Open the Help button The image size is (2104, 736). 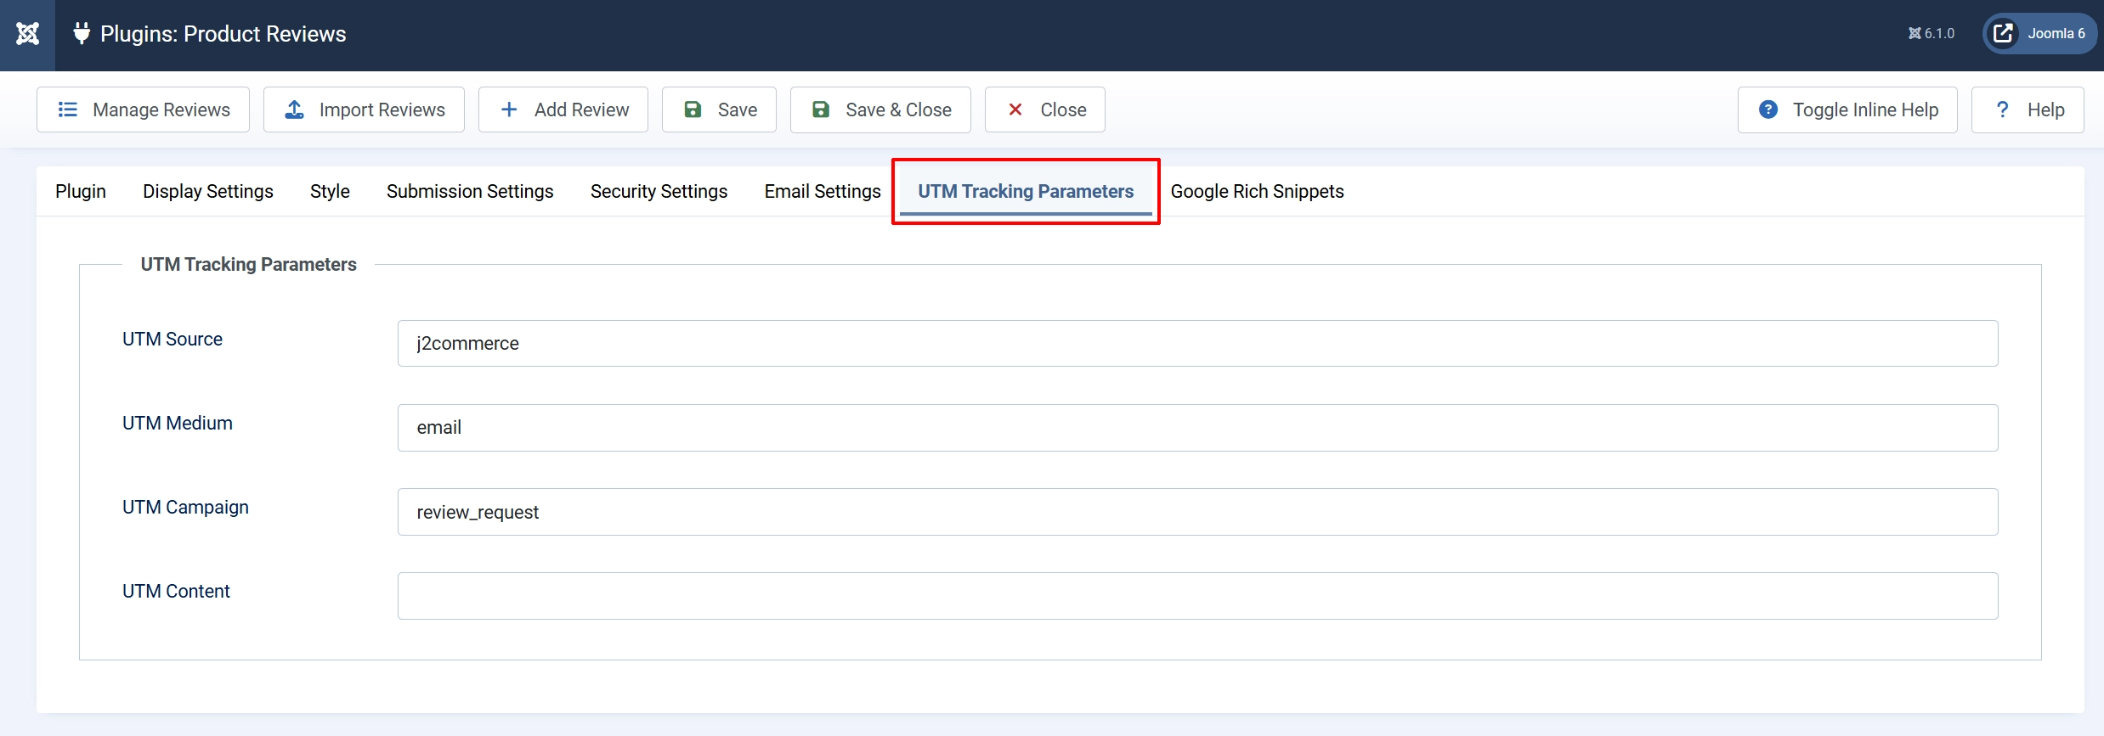(x=2028, y=110)
